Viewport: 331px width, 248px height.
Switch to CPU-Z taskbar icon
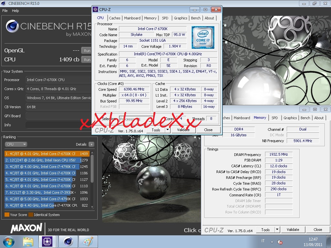pos(47,242)
